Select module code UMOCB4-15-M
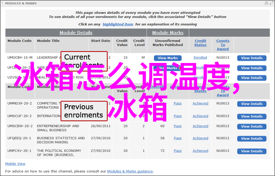This screenshot has height=176, width=275. 20,57
